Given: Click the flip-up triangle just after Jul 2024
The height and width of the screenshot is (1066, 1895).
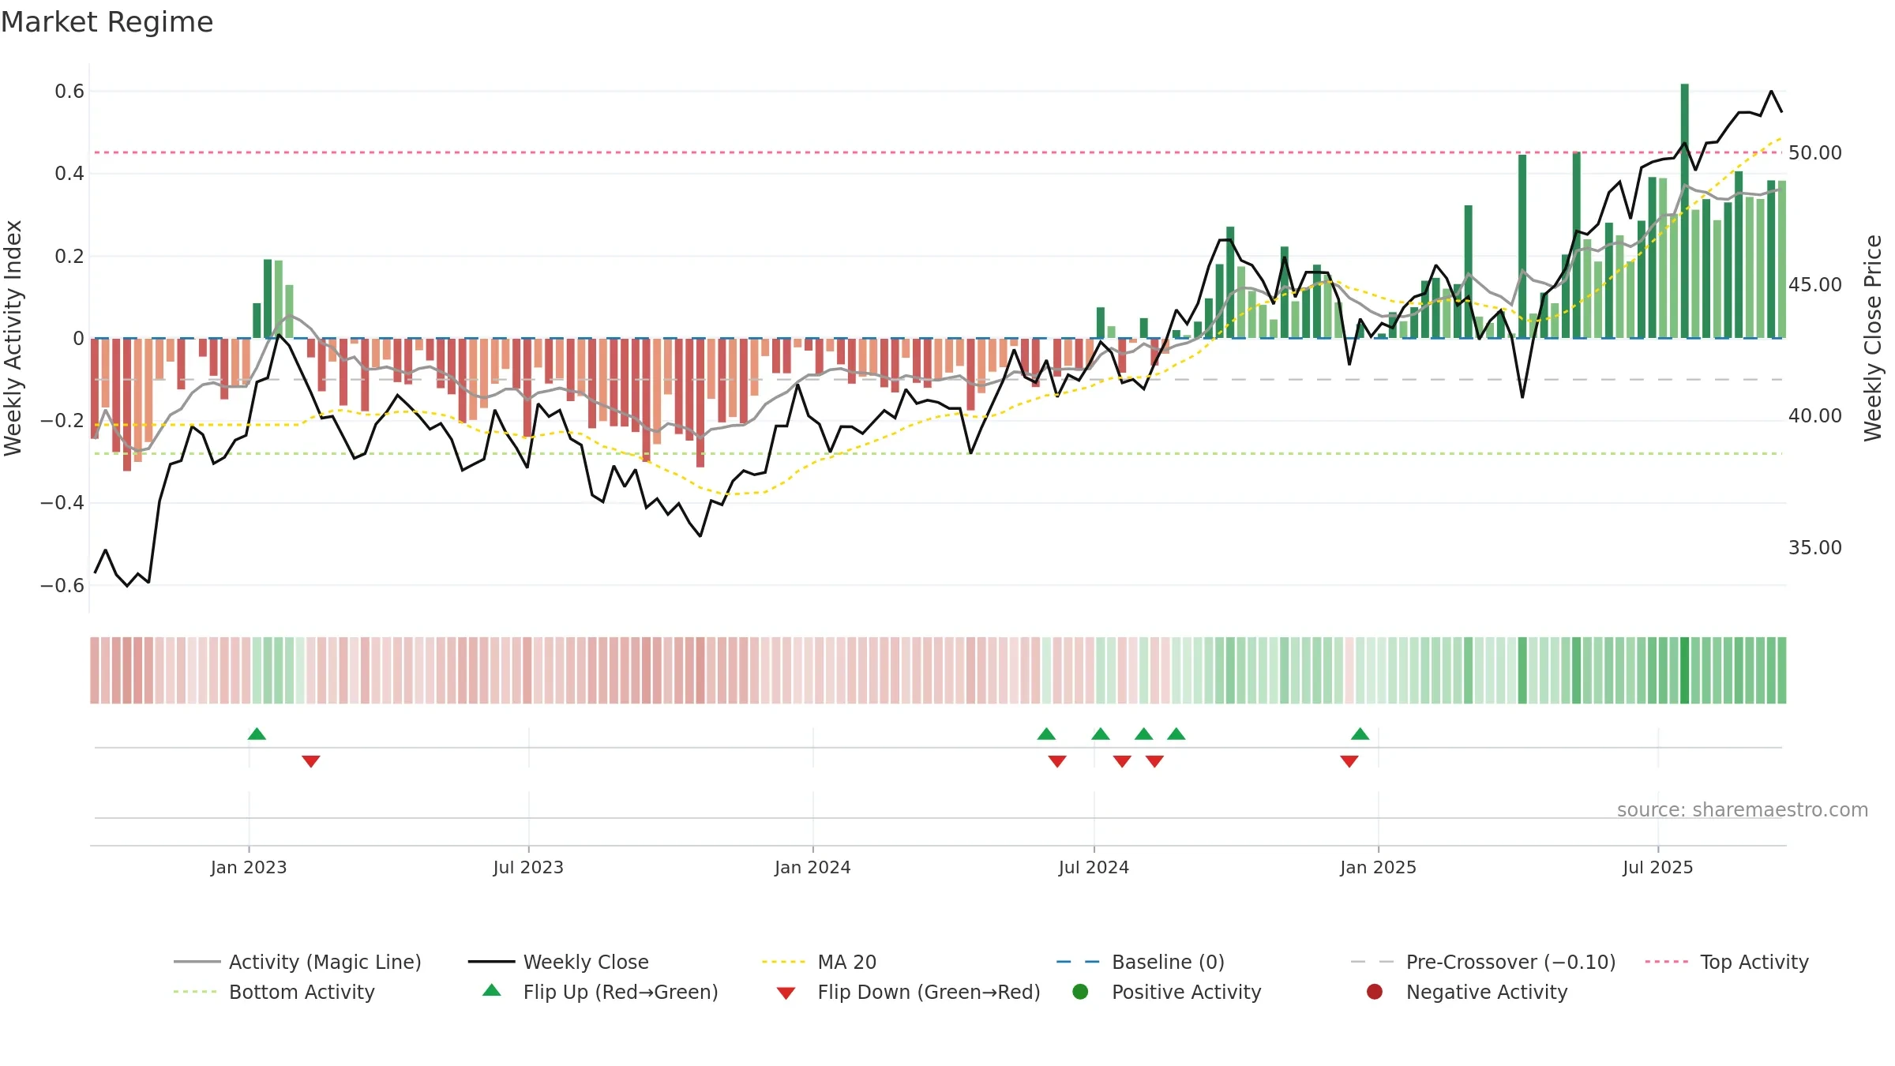Looking at the screenshot, I should [1101, 734].
